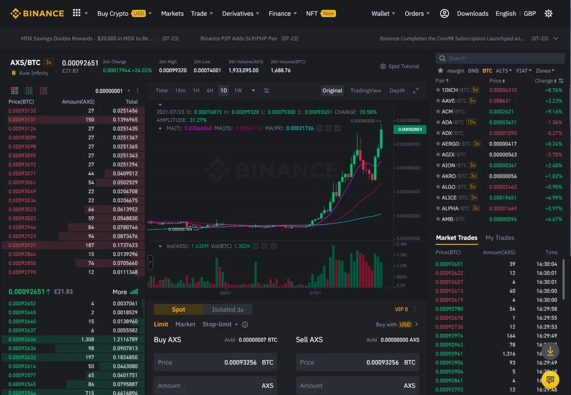Open settings via the gear icon

[548, 13]
